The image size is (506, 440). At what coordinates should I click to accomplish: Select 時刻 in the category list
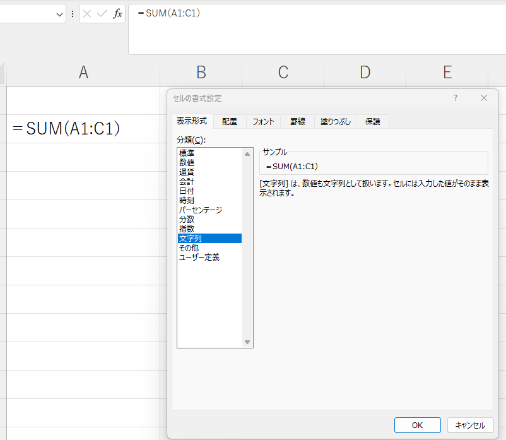(x=209, y=201)
